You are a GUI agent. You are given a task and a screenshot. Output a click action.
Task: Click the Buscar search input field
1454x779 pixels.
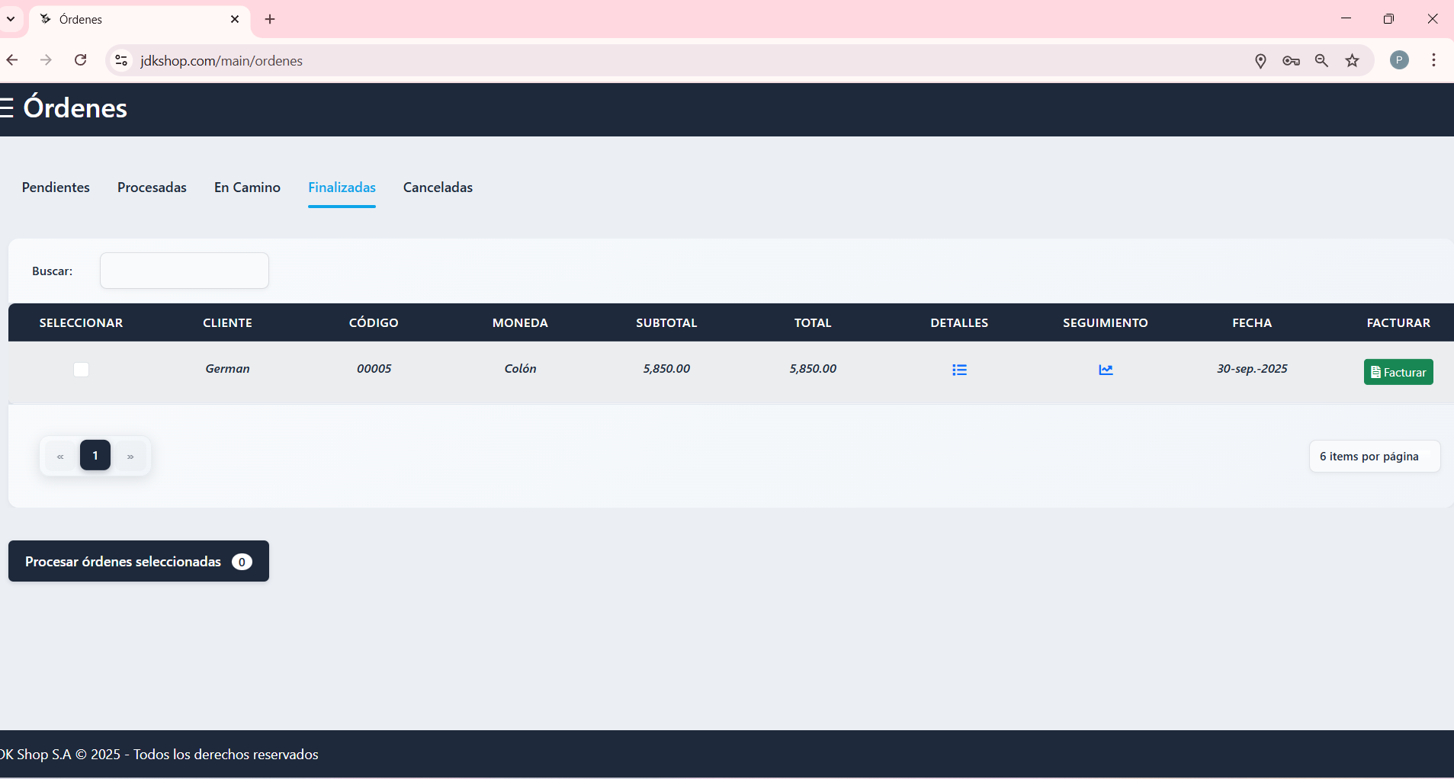(x=184, y=271)
